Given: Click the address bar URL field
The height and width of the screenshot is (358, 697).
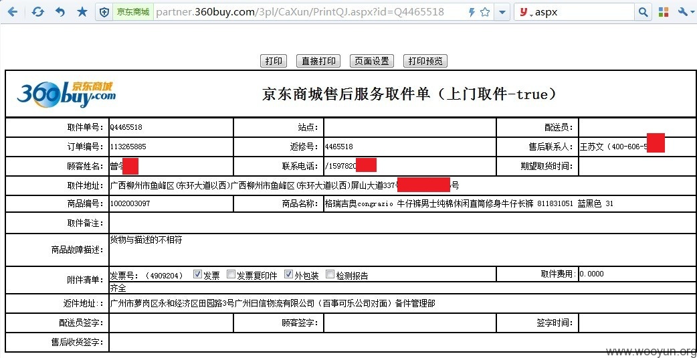Looking at the screenshot, I should click(x=309, y=12).
